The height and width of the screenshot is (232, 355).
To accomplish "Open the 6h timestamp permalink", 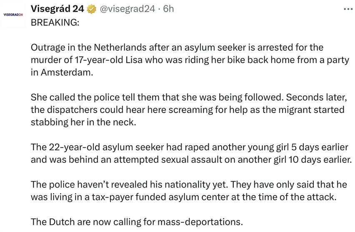I will coord(168,9).
